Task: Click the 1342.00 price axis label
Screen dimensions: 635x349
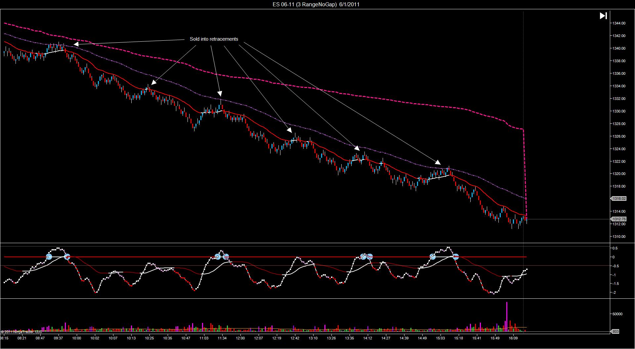Action: (x=619, y=36)
